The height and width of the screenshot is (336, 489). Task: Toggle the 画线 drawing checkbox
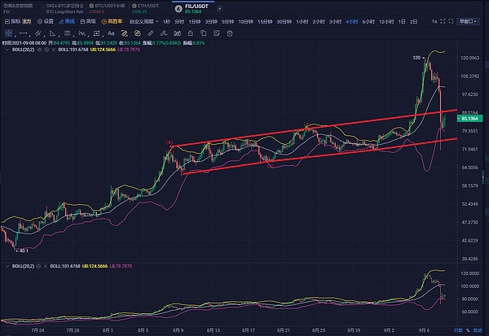click(x=67, y=21)
